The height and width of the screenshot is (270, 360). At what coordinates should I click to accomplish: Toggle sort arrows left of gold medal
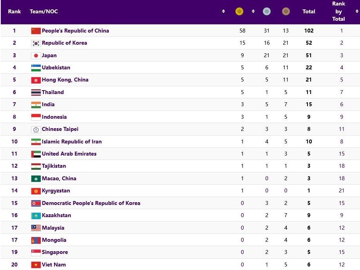tap(223, 11)
